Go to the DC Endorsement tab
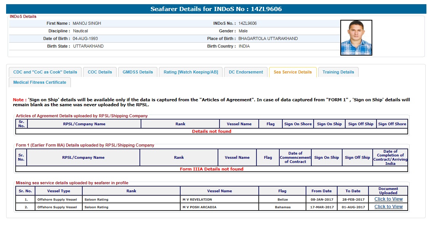The width and height of the screenshot is (447, 225). [x=245, y=72]
